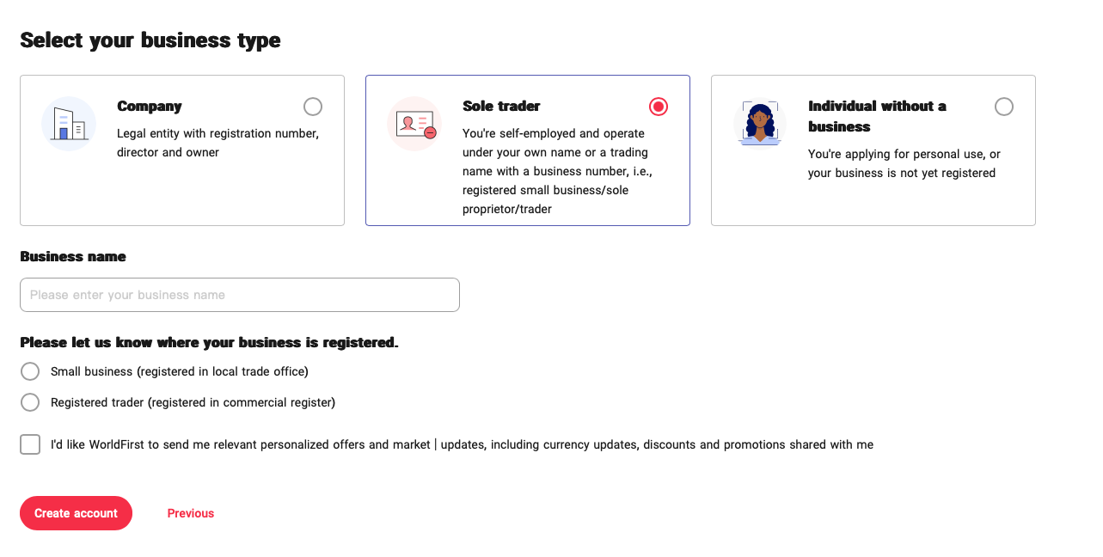Tick the personalized offers checkbox
The height and width of the screenshot is (557, 1103).
pyautogui.click(x=30, y=444)
